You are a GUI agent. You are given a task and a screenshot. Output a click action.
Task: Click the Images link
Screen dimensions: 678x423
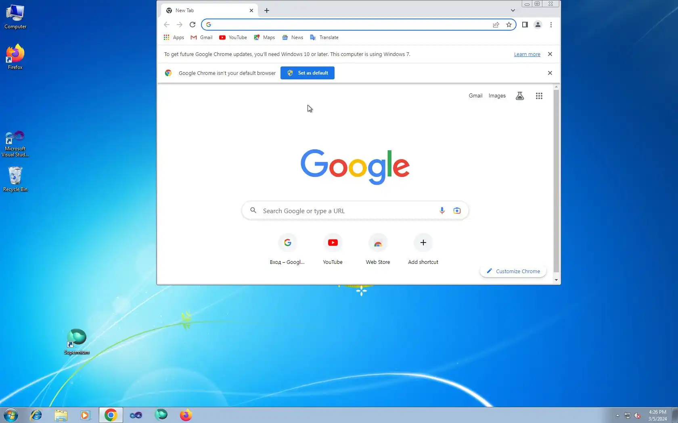point(497,96)
